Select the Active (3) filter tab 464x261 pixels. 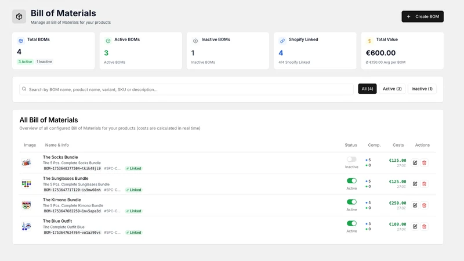[392, 89]
